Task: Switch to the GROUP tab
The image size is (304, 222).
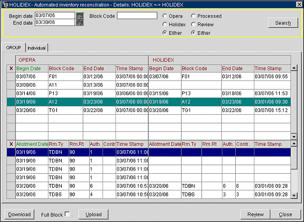Action: 13,48
